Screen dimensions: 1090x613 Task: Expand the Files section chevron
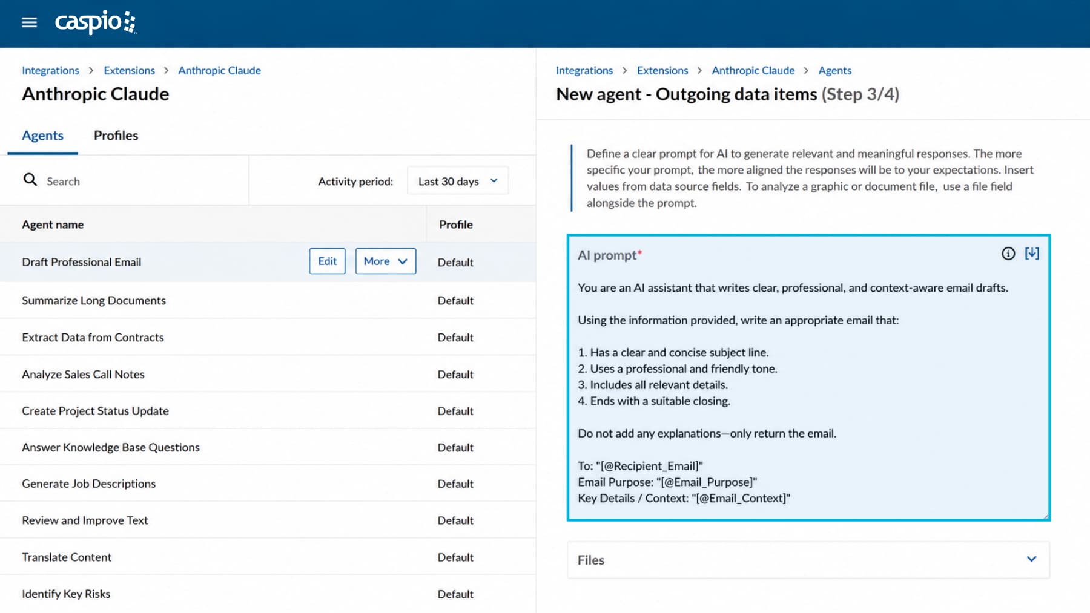(x=1032, y=559)
